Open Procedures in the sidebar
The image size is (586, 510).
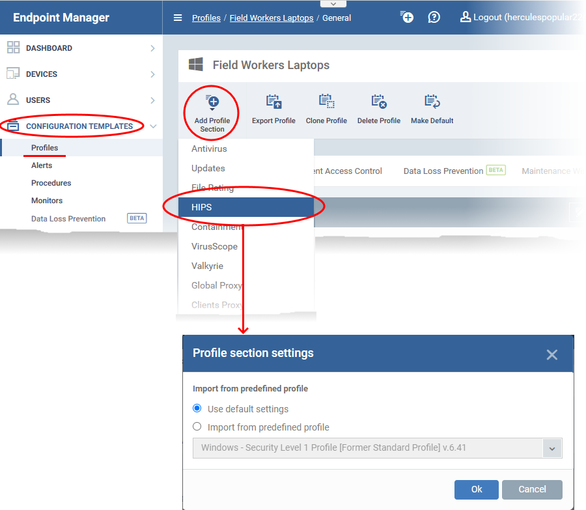point(51,183)
